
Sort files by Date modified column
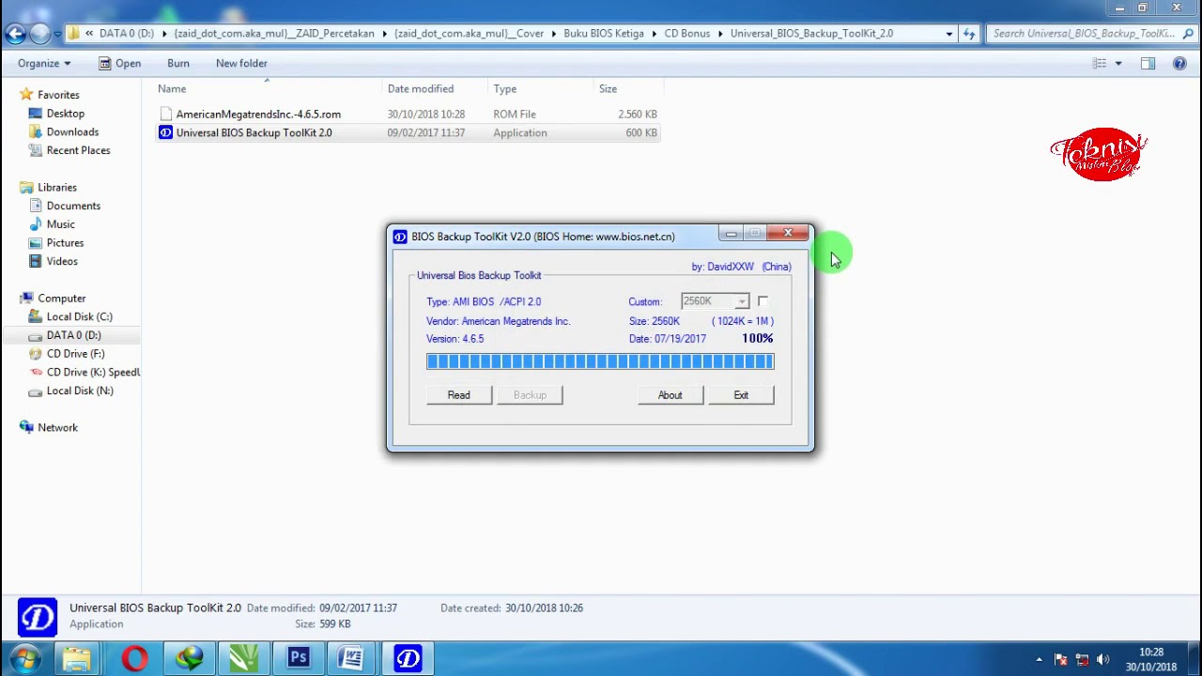(x=421, y=89)
